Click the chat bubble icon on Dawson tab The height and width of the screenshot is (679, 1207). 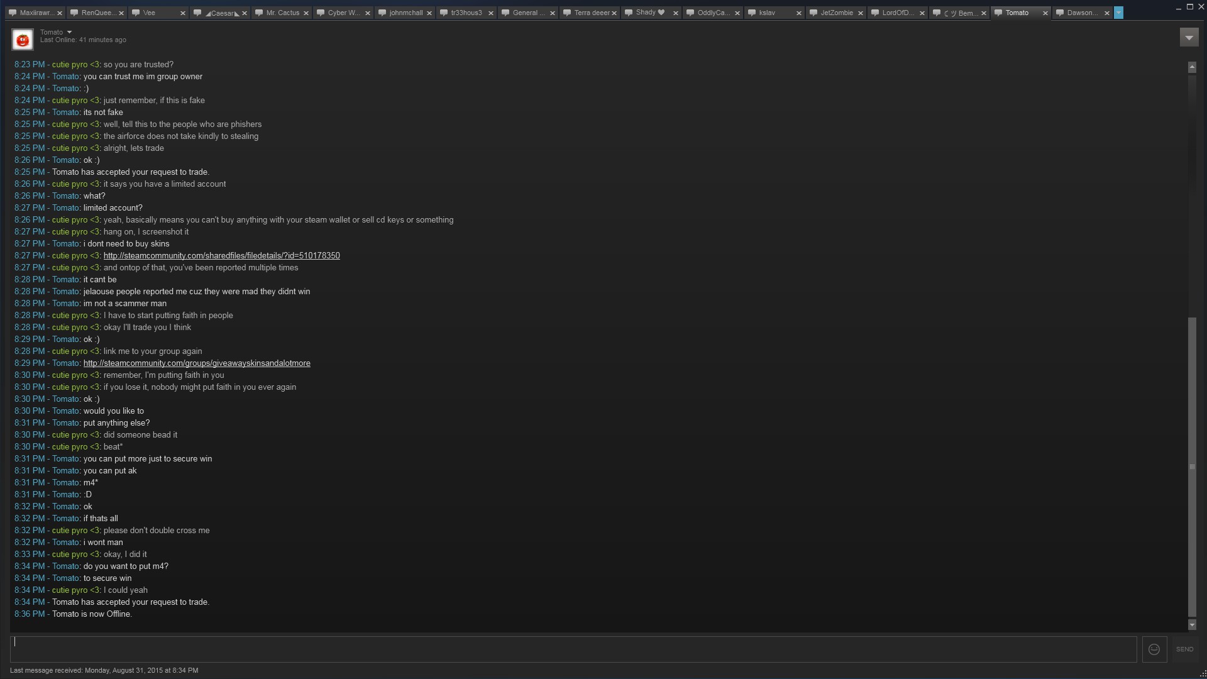point(1060,13)
